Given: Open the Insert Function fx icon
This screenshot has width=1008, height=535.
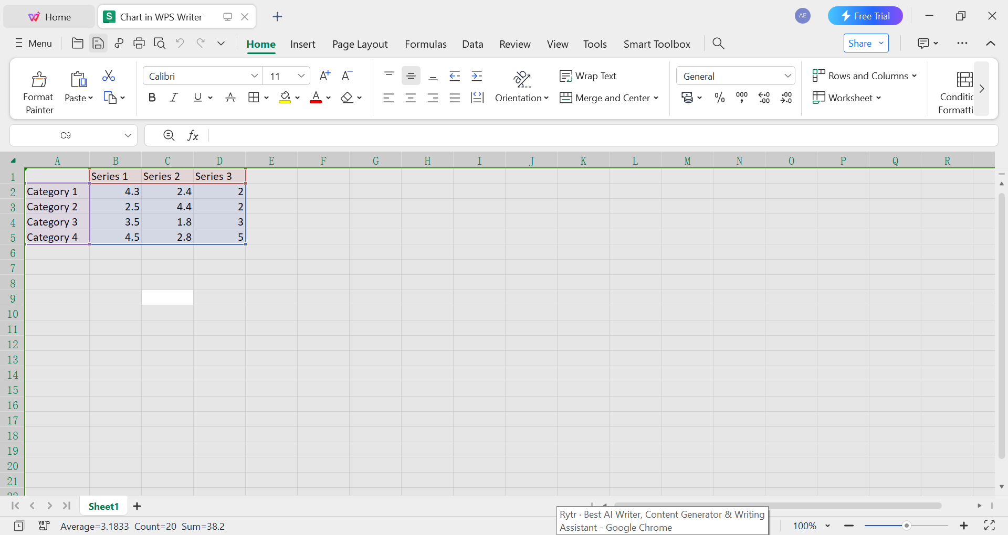Looking at the screenshot, I should pyautogui.click(x=193, y=135).
